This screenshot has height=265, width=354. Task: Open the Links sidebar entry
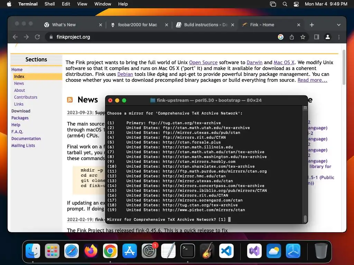click(19, 104)
